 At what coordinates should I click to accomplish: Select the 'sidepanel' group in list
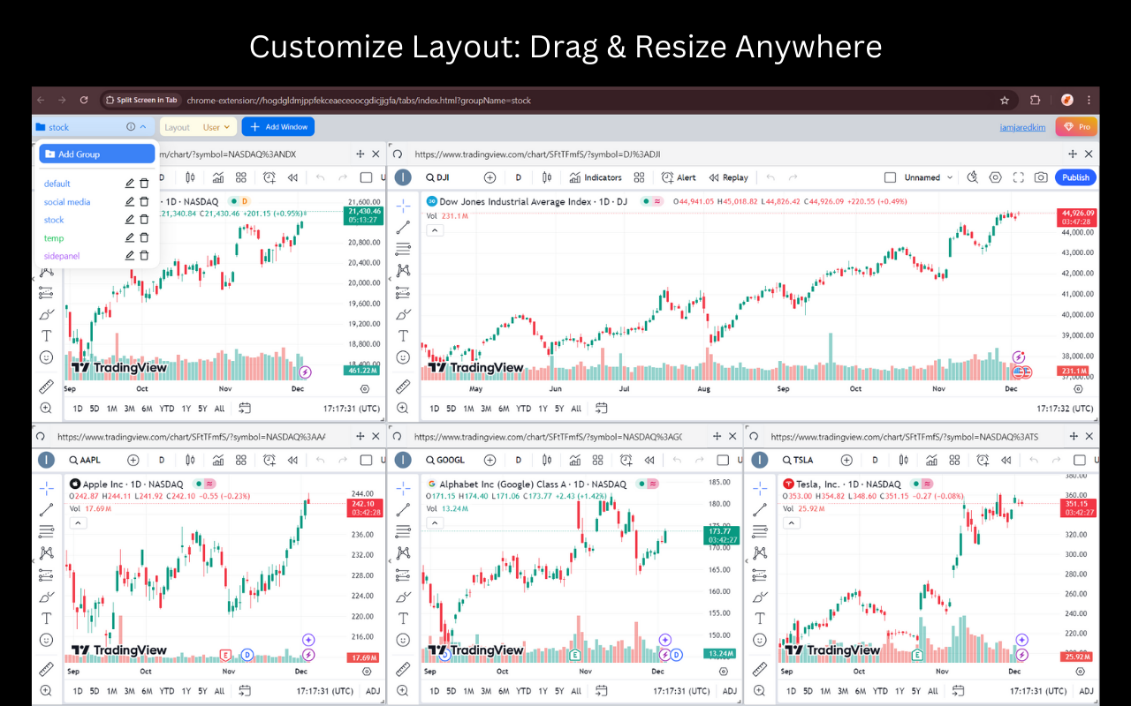[x=62, y=255]
